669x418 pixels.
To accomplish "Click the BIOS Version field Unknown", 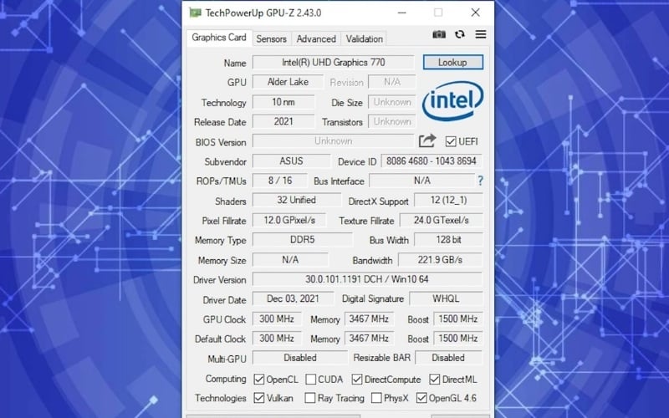I will point(333,141).
